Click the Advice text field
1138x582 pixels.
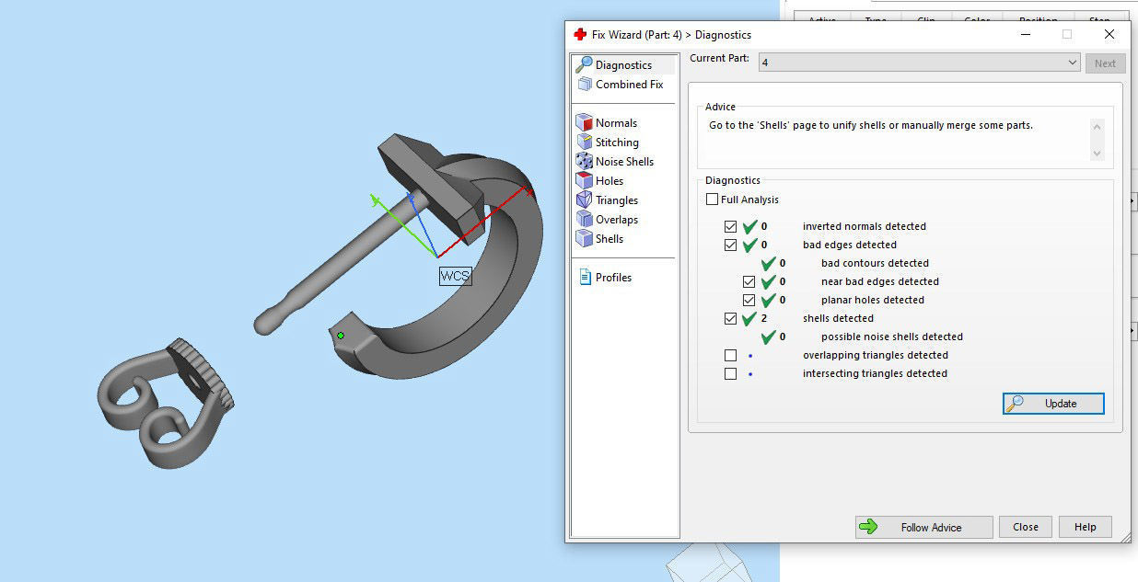[898, 139]
